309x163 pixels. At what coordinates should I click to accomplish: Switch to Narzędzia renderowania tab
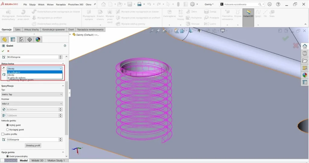click(90, 30)
